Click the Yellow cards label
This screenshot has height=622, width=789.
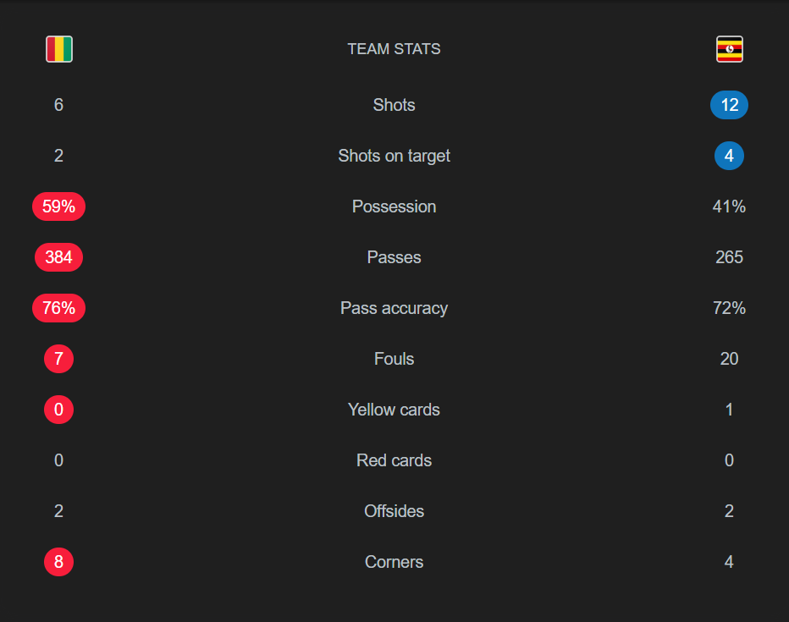pyautogui.click(x=394, y=410)
